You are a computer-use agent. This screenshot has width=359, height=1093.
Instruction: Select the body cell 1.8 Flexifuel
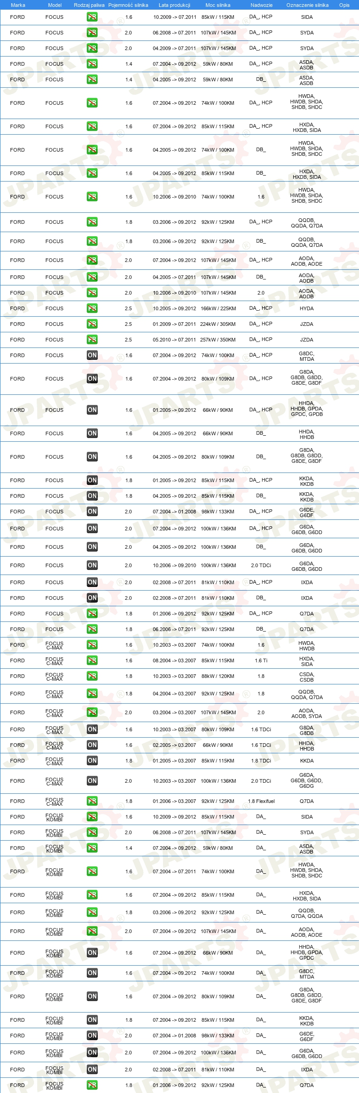(261, 801)
